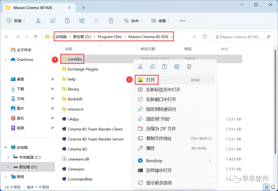The width and height of the screenshot is (278, 191).
Task: Choose 在新窗口中打开 in context menu
Action: click(x=175, y=99)
